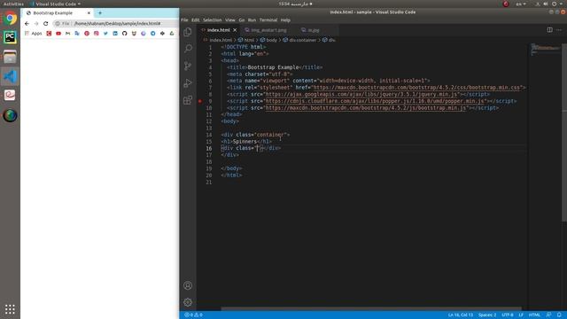Open the Run menu
The height and width of the screenshot is (319, 567).
[252, 20]
